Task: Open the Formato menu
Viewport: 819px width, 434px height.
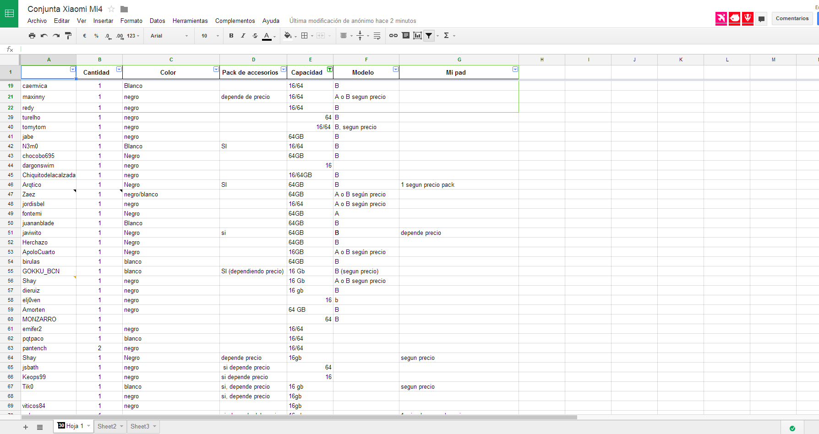Action: pos(131,21)
